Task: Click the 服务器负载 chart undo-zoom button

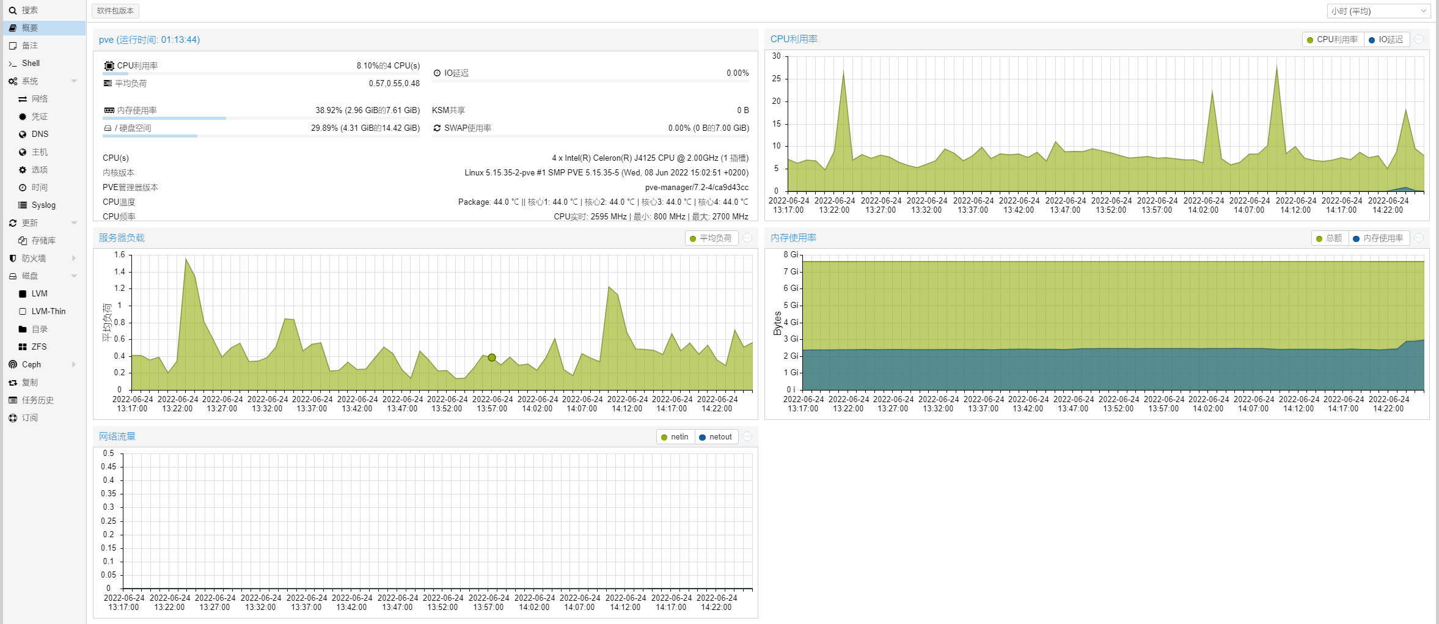Action: coord(747,238)
